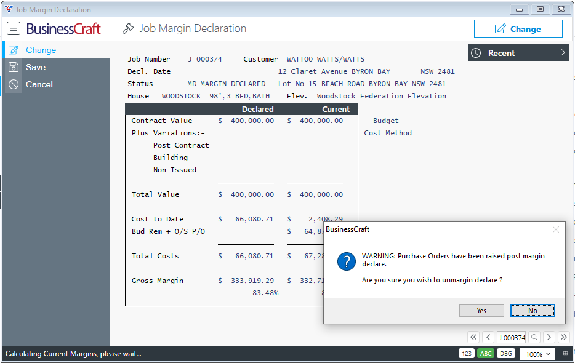This screenshot has height=363, width=575.
Task: Open the 100% zoom dropdown
Action: tap(537, 354)
